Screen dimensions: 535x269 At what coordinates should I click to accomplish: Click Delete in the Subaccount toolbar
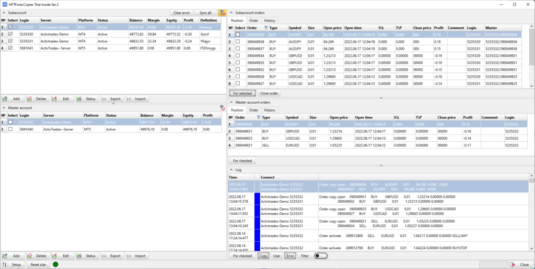point(37,99)
